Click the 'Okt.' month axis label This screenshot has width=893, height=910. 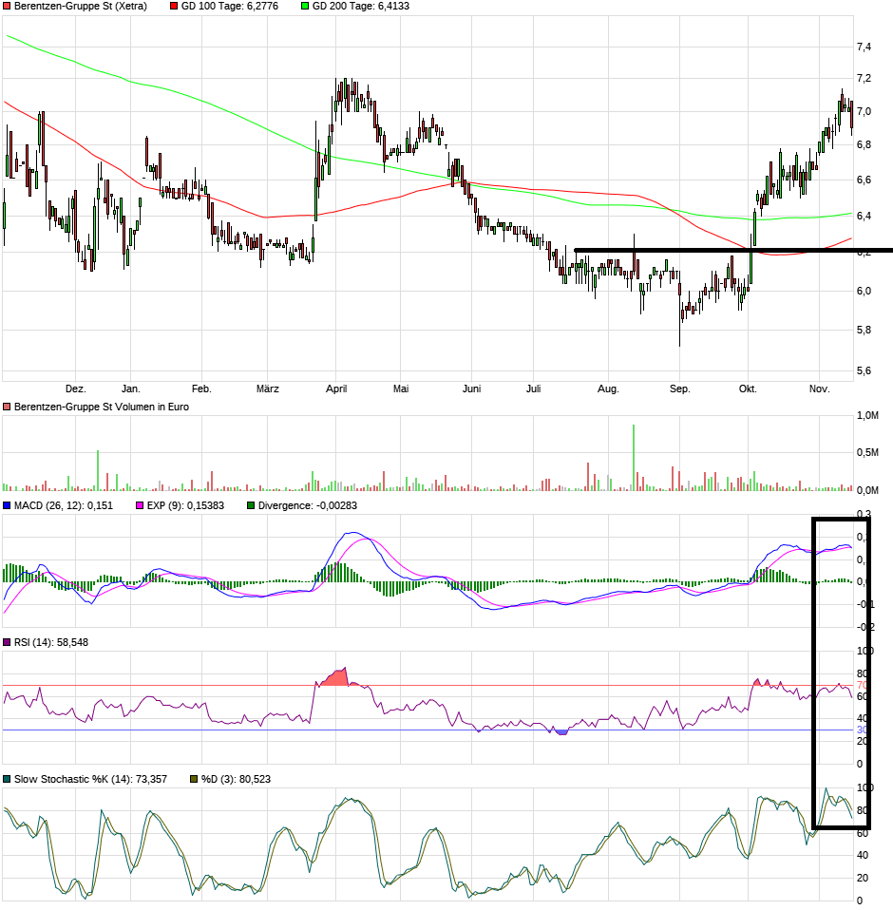748,389
